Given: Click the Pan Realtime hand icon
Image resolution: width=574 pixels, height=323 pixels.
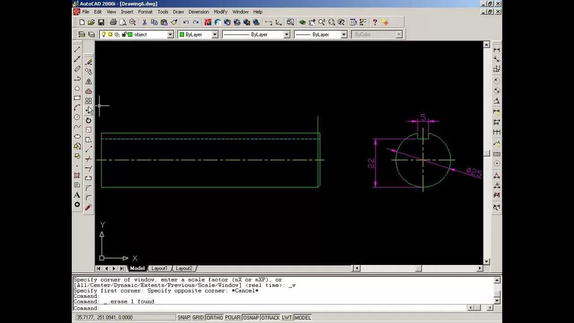Looking at the screenshot, I should tap(312, 22).
